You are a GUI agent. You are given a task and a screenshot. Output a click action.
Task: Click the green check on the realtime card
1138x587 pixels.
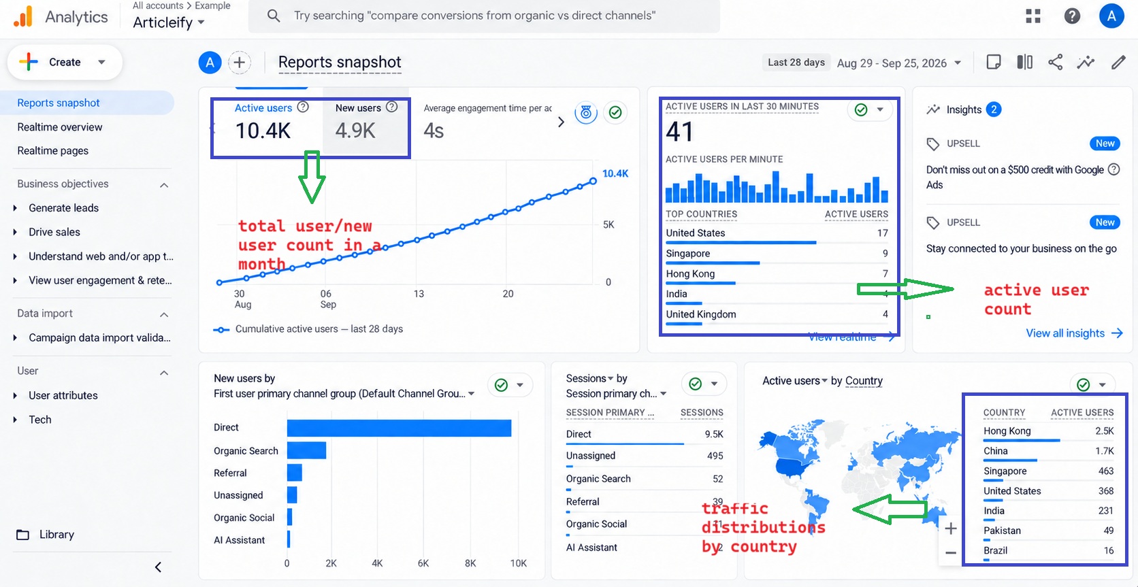point(861,110)
